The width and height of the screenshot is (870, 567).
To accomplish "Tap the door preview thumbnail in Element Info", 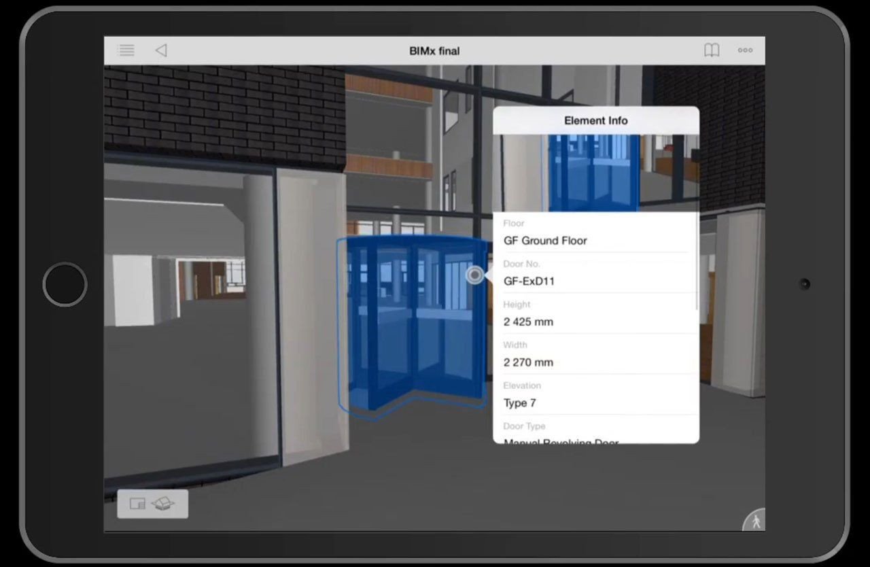I will pos(596,173).
